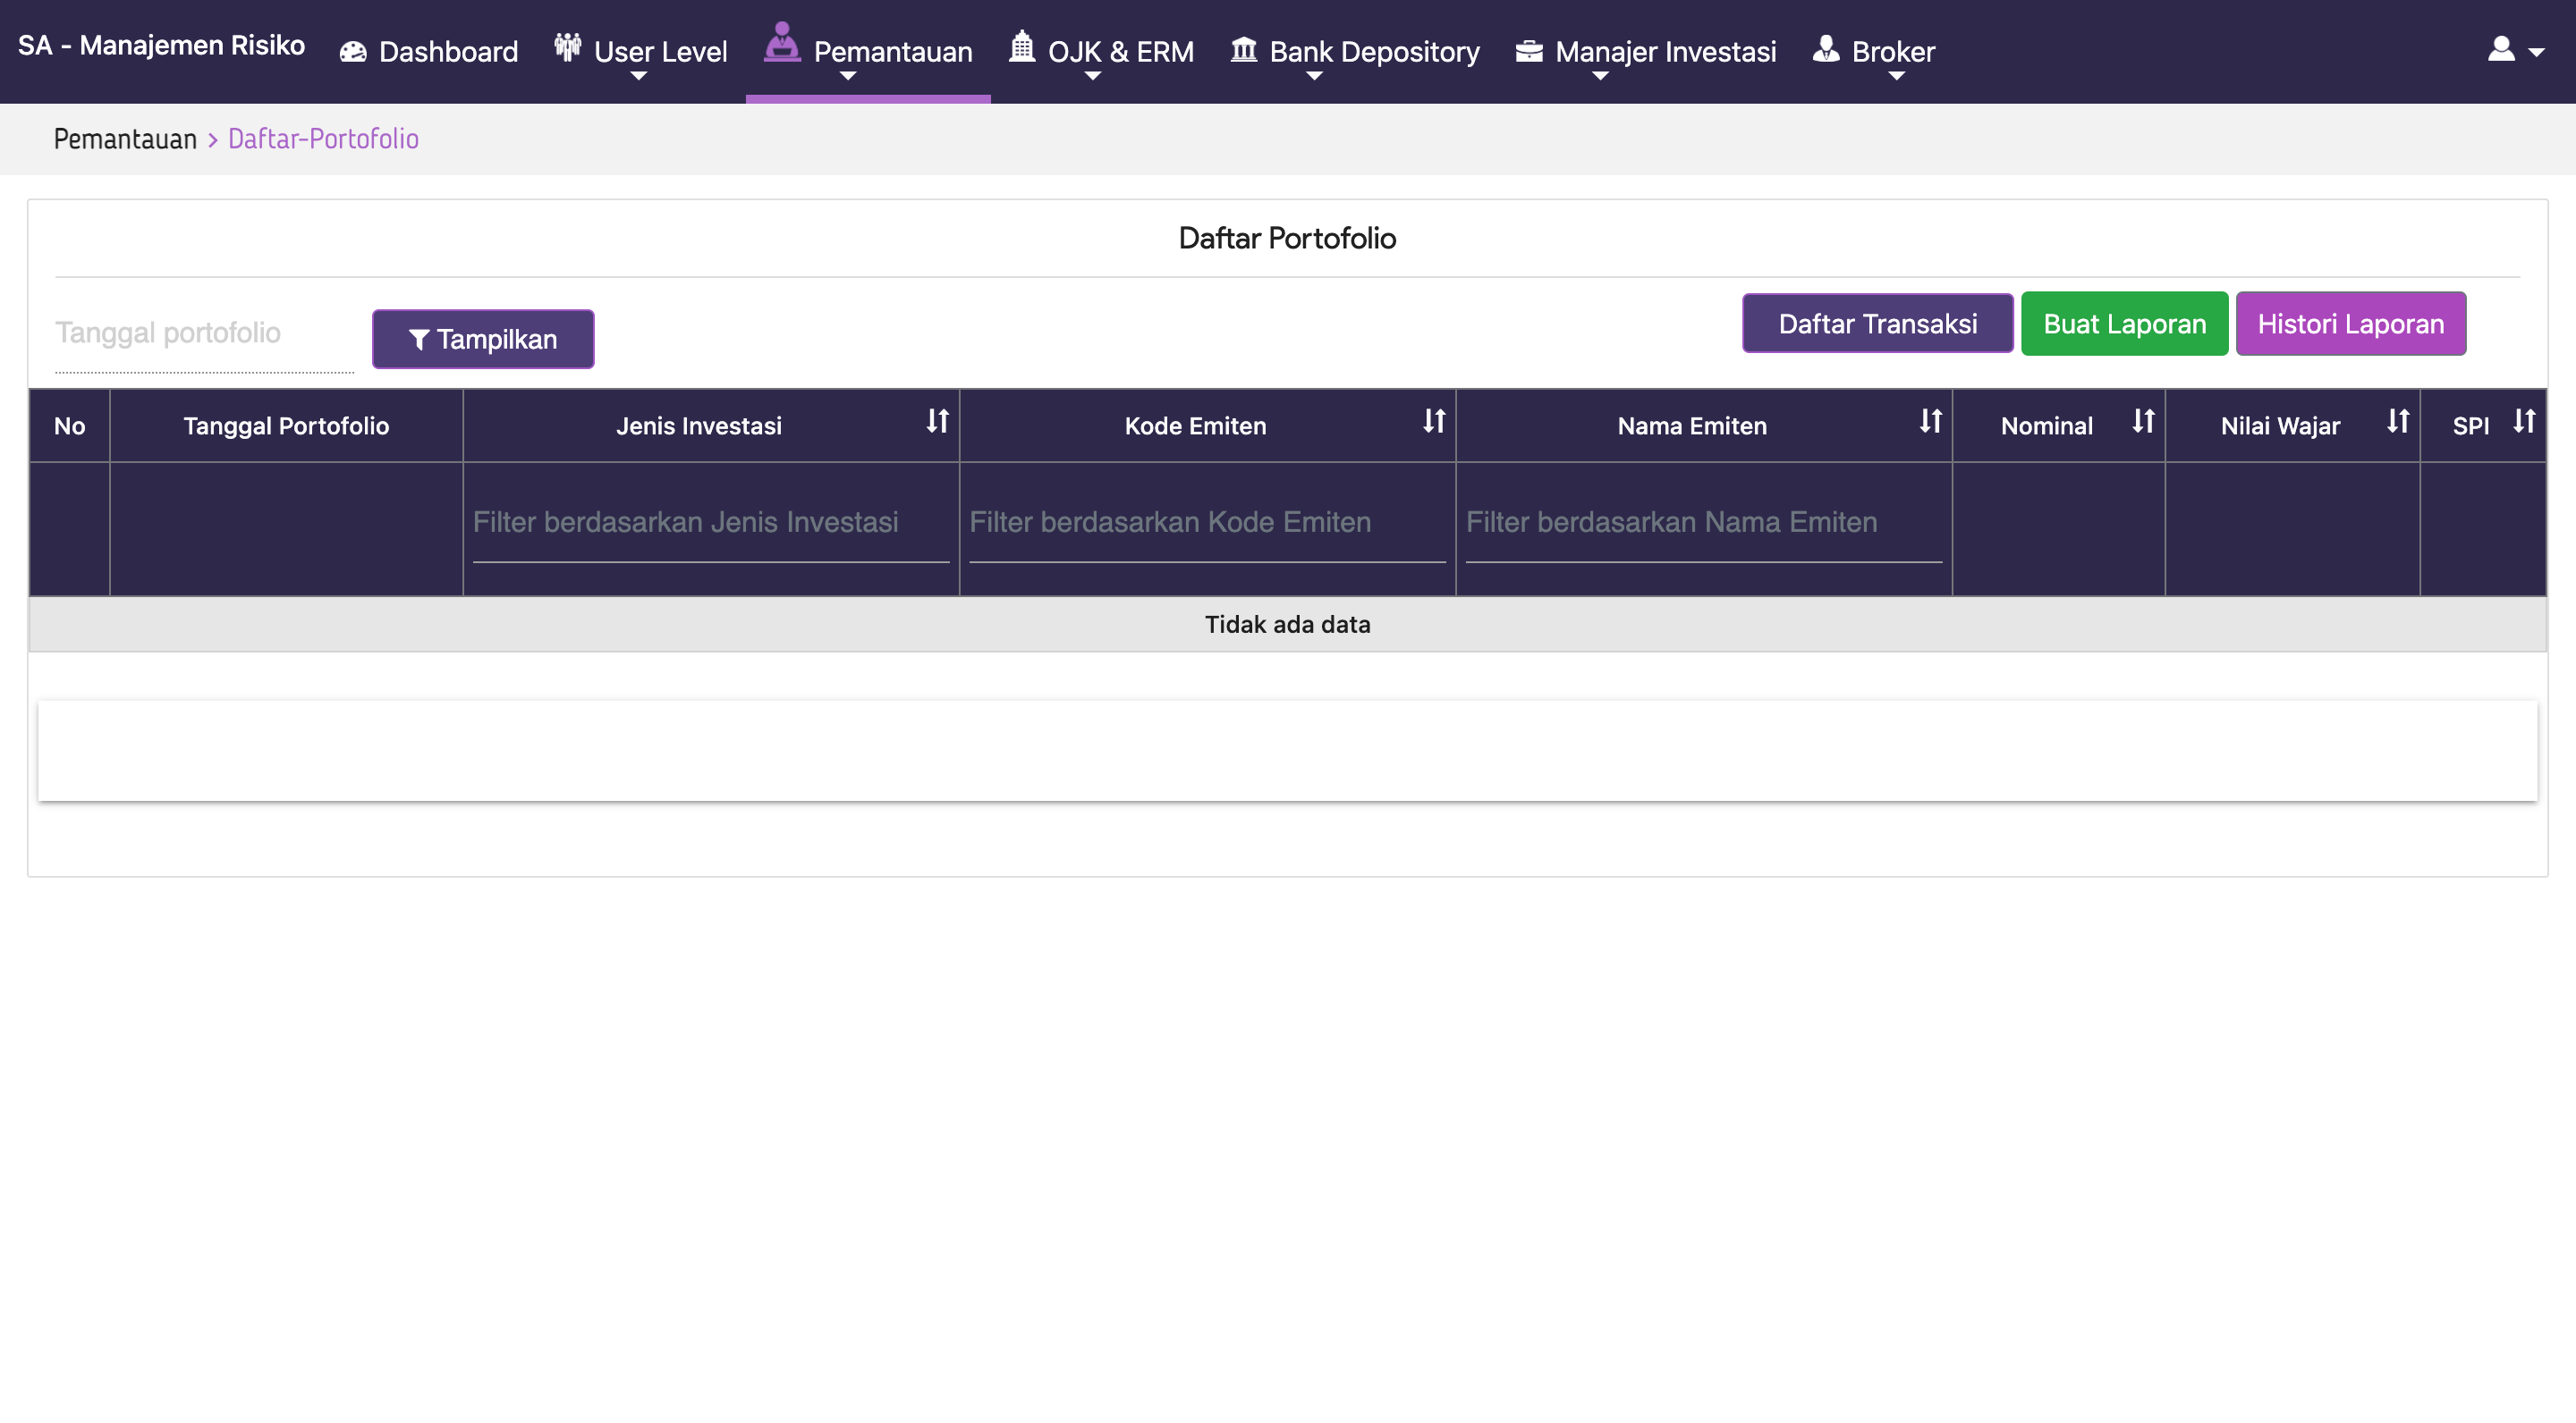Focus Filter berdasarkan Jenis Investasi field
The image size is (2576, 1423).
pos(711,523)
